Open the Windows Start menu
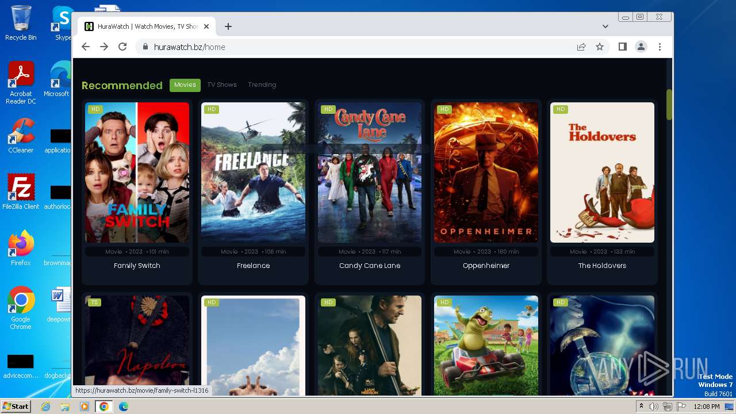The image size is (736, 414). [x=16, y=406]
